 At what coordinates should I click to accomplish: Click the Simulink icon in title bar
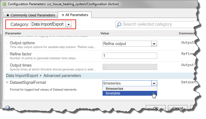pos(4,4)
